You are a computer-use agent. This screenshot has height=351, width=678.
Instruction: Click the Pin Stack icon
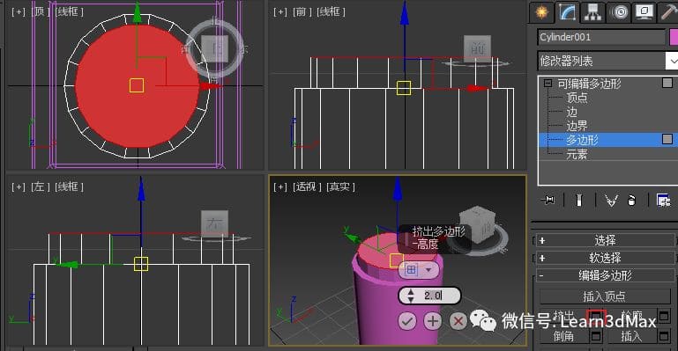pyautogui.click(x=548, y=200)
